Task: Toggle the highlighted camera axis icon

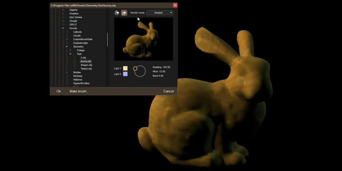Action: tap(124, 13)
